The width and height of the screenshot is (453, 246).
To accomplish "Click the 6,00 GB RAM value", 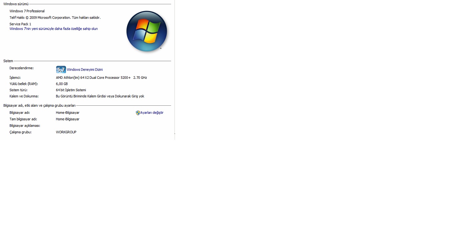I will 62,84.
